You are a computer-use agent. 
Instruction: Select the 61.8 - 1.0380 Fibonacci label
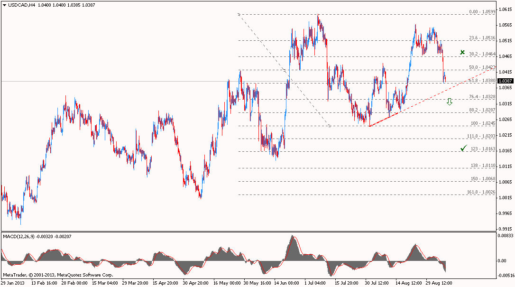tap(482, 81)
